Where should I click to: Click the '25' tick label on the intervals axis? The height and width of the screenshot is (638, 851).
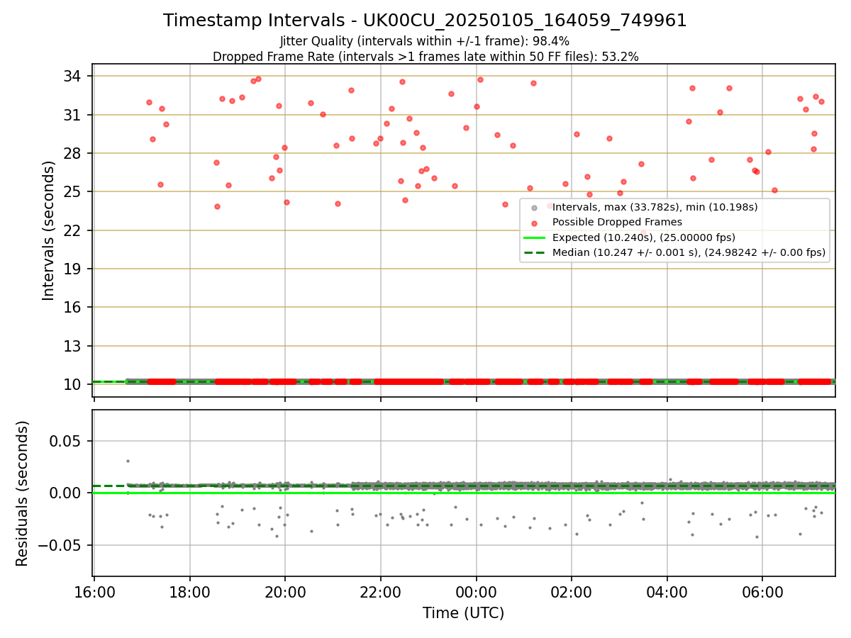point(73,191)
